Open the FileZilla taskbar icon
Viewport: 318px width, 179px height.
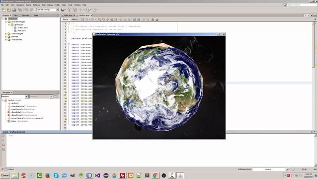pos(122,176)
